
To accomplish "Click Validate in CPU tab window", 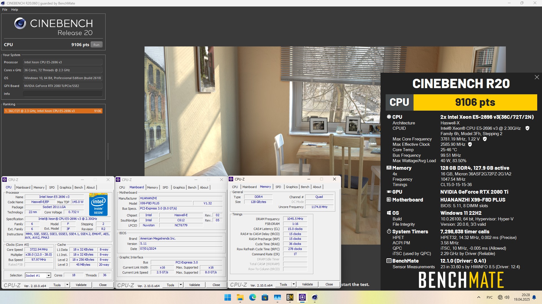I will (x=81, y=285).
